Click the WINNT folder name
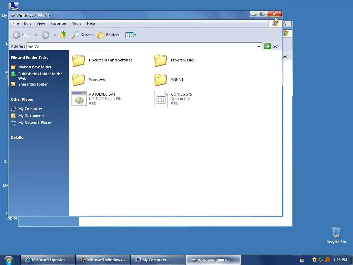The image size is (353, 265). [177, 79]
